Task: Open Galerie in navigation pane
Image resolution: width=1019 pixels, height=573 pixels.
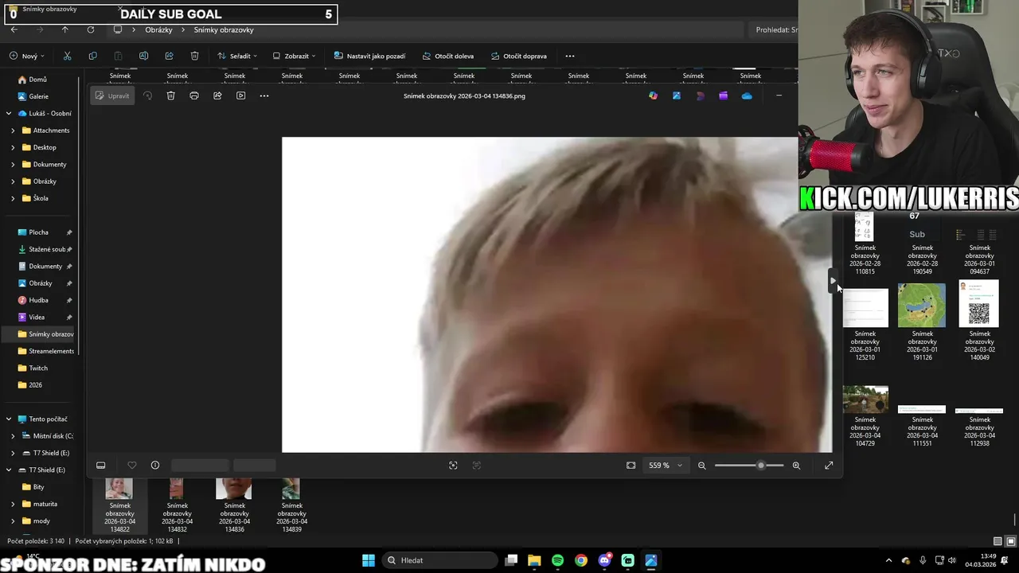Action: 38,96
